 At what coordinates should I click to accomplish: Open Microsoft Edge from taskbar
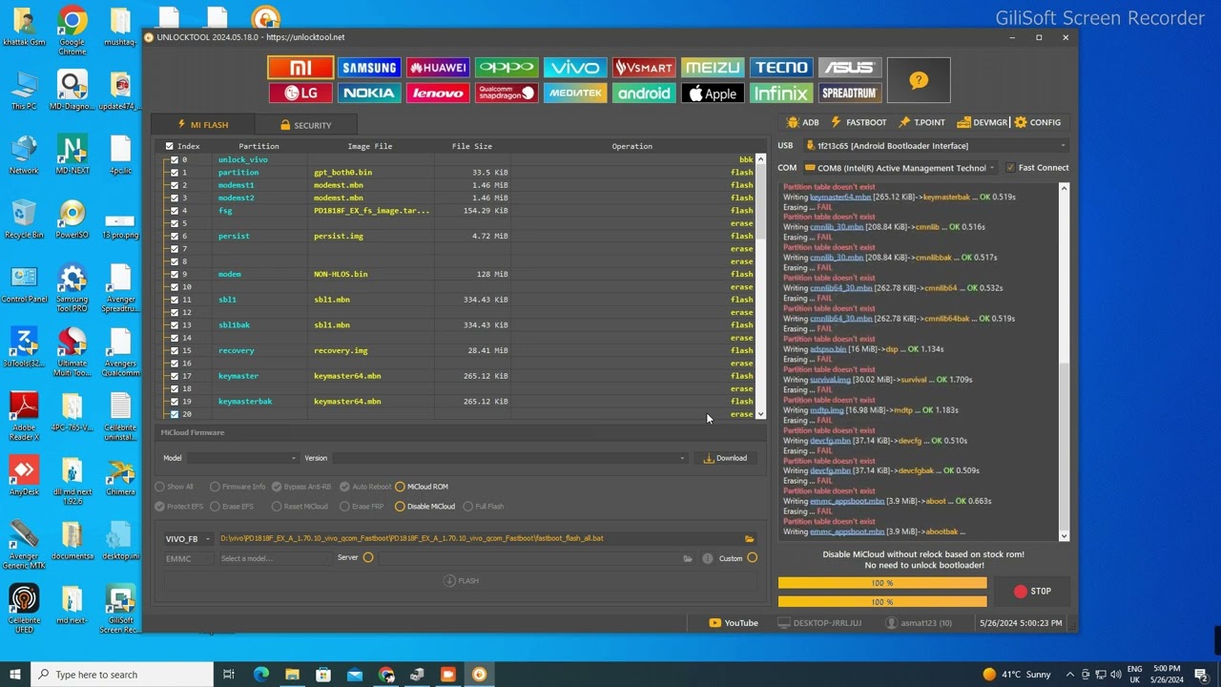click(260, 675)
